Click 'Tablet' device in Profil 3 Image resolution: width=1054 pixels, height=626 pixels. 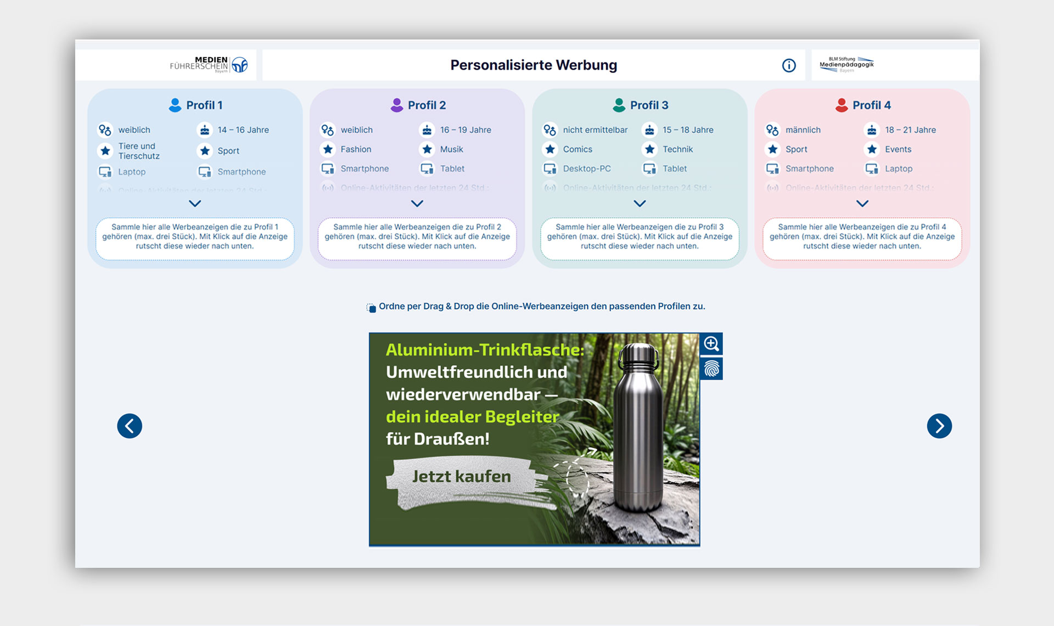675,169
